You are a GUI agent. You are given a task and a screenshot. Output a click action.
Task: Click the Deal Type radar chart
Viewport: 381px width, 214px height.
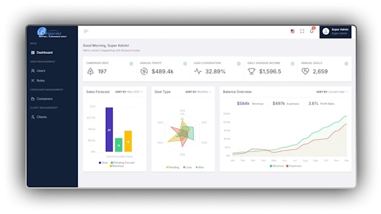(x=183, y=132)
